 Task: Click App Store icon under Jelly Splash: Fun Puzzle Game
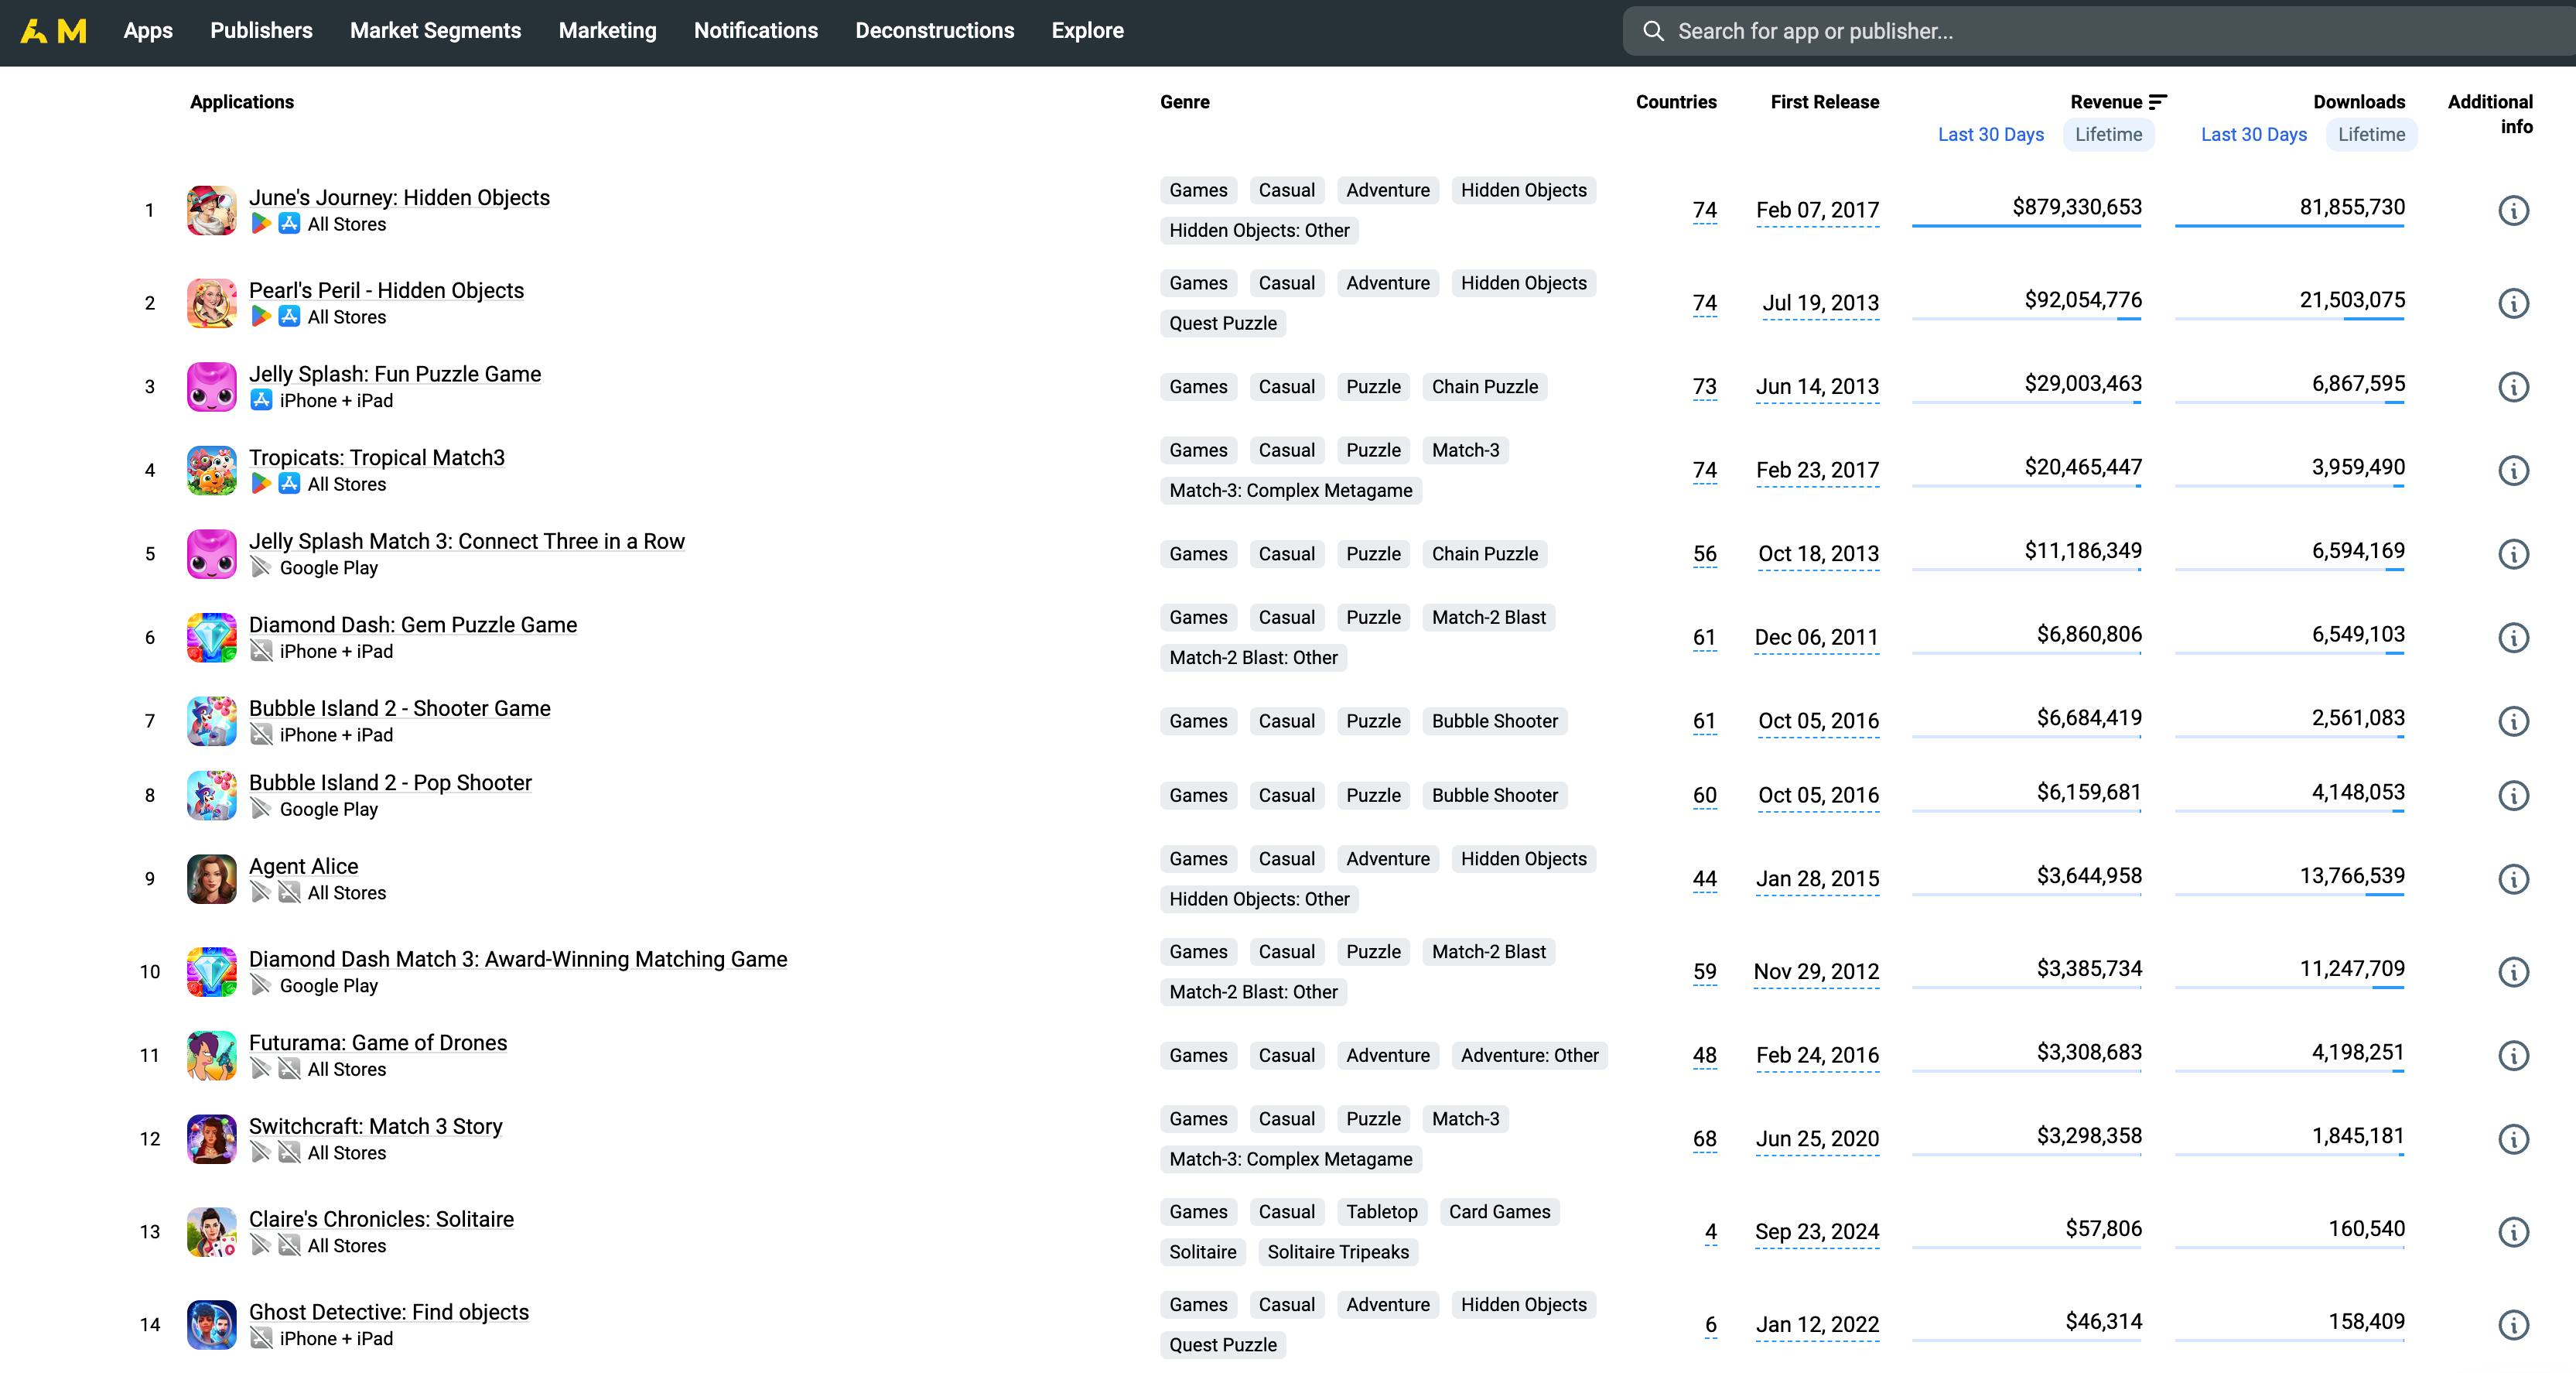click(x=261, y=400)
